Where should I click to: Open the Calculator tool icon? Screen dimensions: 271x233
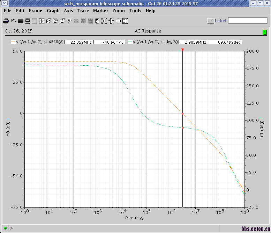pyautogui.click(x=97, y=21)
